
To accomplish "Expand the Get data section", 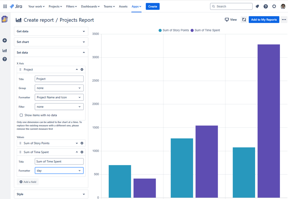I will coord(51,31).
